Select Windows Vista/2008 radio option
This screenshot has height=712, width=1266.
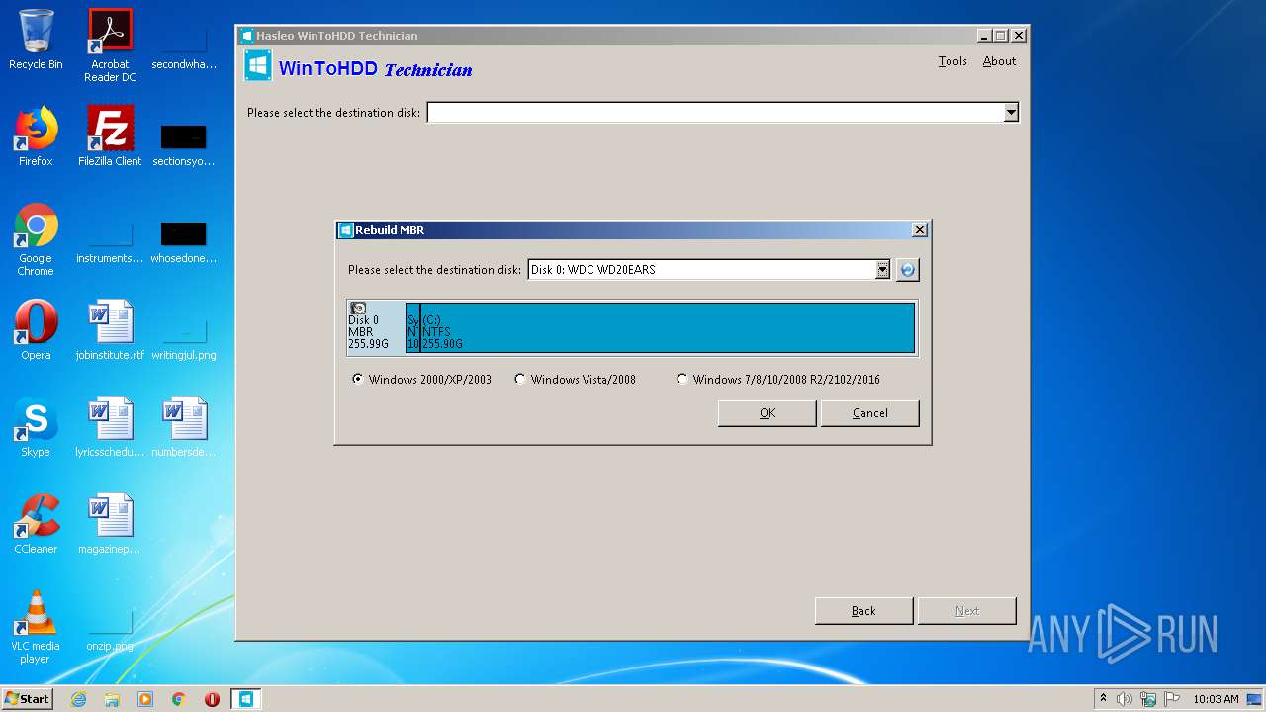pos(576,379)
